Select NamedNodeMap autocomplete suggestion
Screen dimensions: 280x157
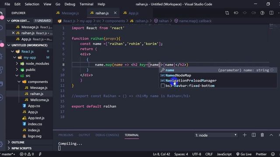tap(218, 75)
